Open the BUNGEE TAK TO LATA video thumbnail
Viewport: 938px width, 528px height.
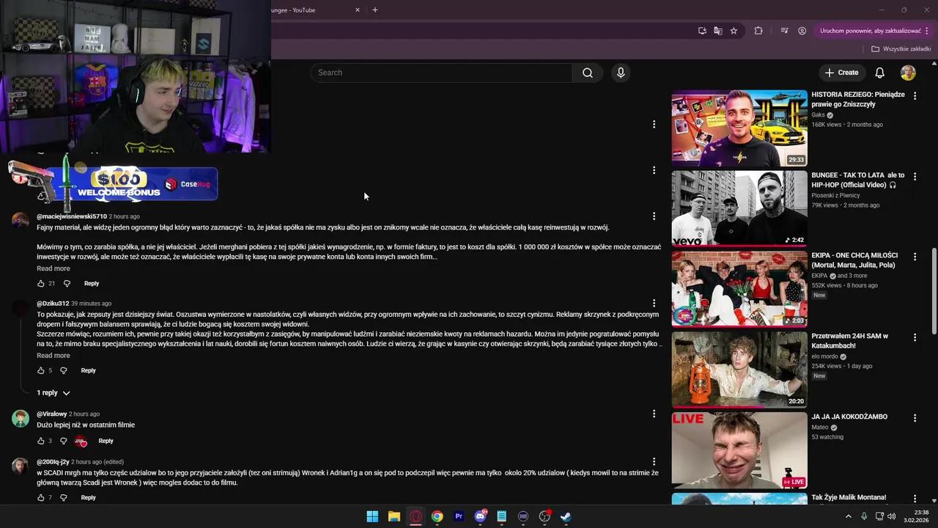click(x=739, y=209)
